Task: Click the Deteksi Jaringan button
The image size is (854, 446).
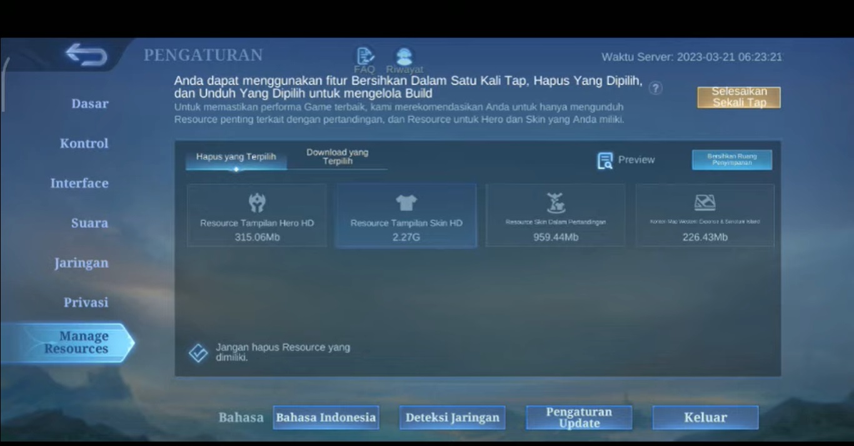Action: pos(452,417)
